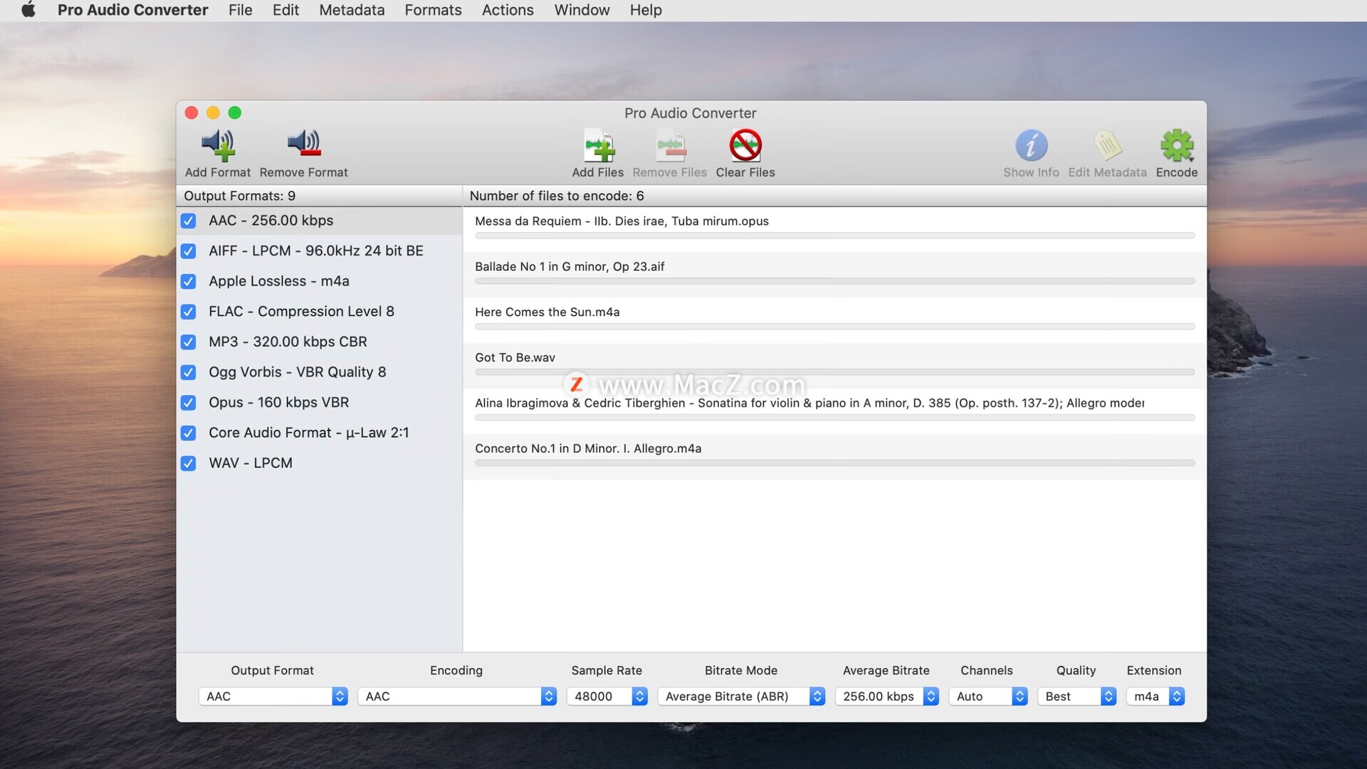The width and height of the screenshot is (1367, 769).
Task: Click the Remove Format speaker icon
Action: point(304,144)
